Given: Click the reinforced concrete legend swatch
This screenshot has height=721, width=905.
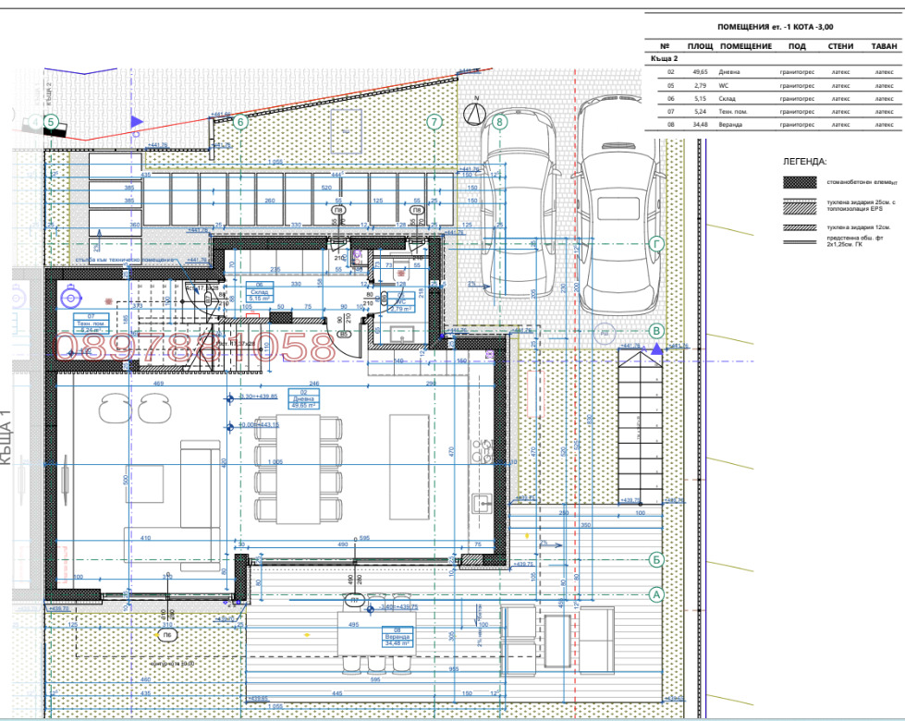Looking at the screenshot, I should click(800, 182).
